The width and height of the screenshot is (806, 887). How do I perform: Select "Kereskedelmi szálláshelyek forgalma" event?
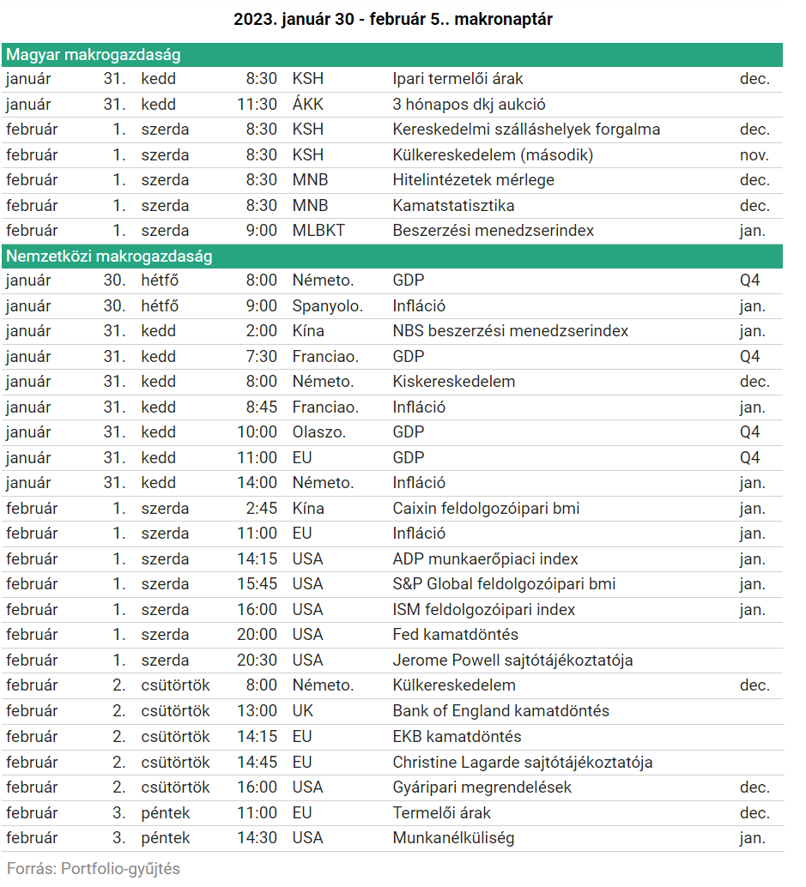point(526,130)
